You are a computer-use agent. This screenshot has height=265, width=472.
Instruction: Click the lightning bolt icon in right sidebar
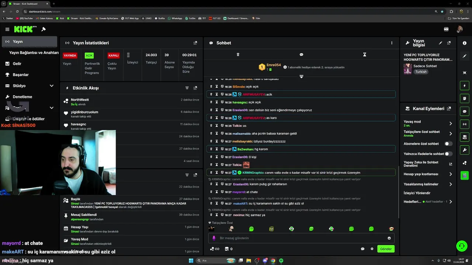pyautogui.click(x=465, y=86)
